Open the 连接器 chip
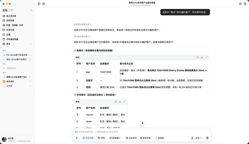The height and width of the screenshot is (144, 249). pyautogui.click(x=160, y=138)
